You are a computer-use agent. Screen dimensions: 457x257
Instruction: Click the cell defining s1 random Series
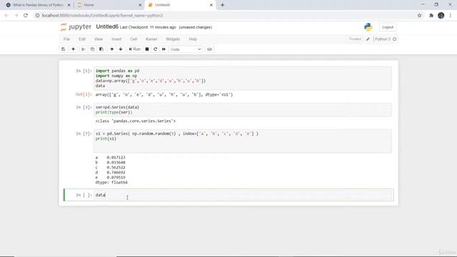(x=243, y=141)
